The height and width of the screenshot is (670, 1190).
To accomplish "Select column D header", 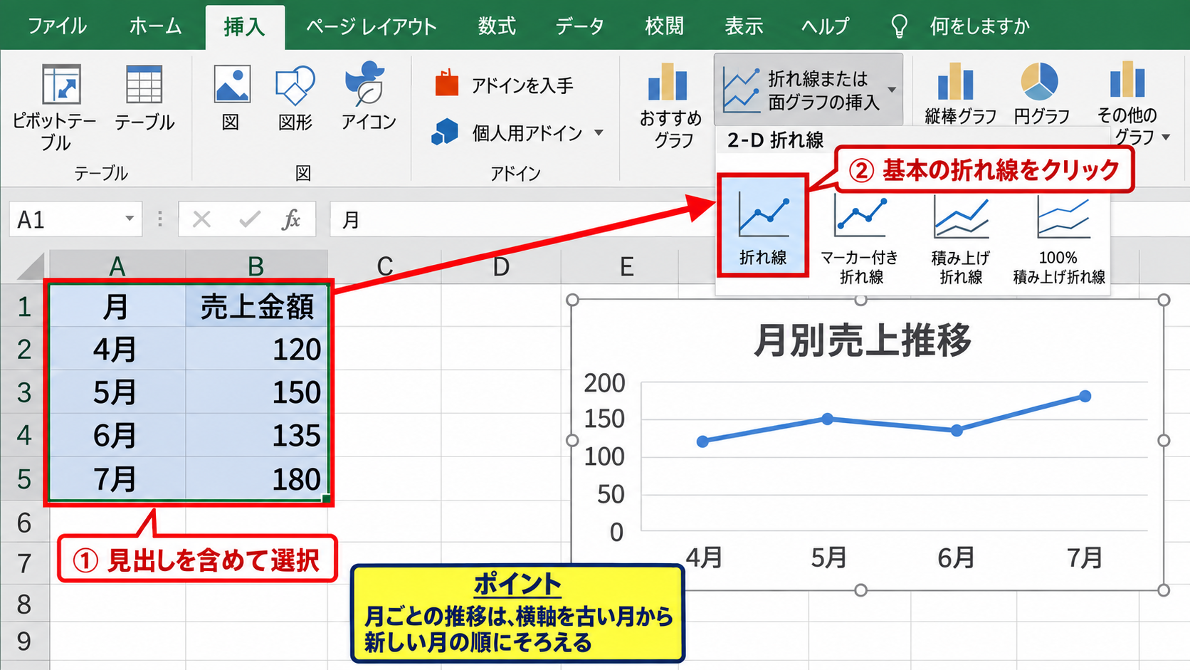I will click(501, 267).
